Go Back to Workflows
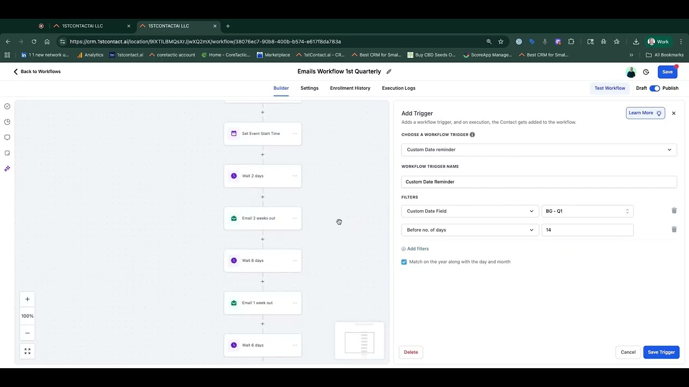Viewport: 689px width, 387px height. point(37,71)
